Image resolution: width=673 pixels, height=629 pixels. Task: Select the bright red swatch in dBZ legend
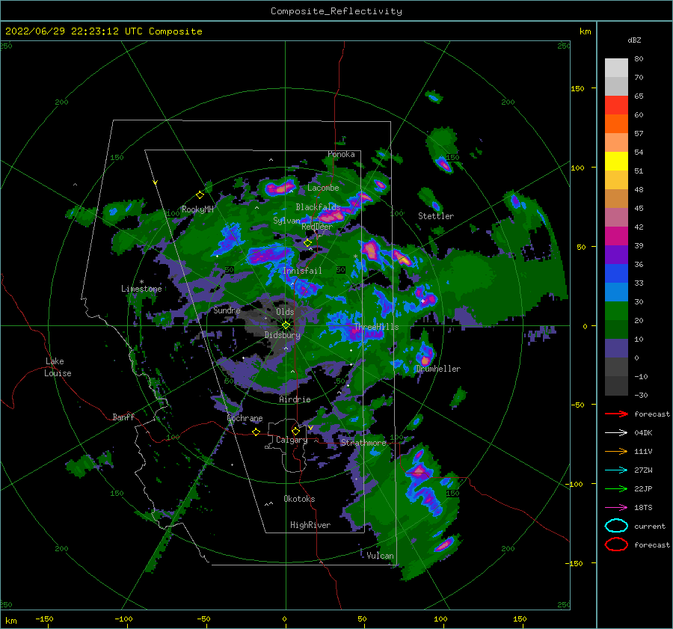click(616, 105)
